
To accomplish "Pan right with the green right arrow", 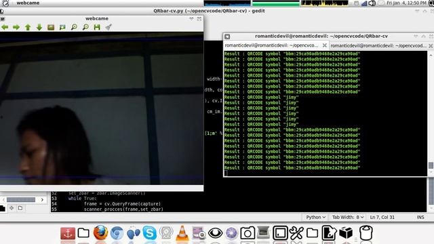I will click(16, 27).
